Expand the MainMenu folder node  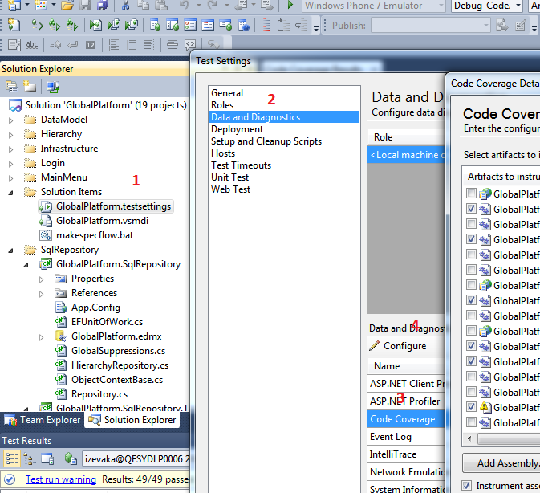coord(10,178)
